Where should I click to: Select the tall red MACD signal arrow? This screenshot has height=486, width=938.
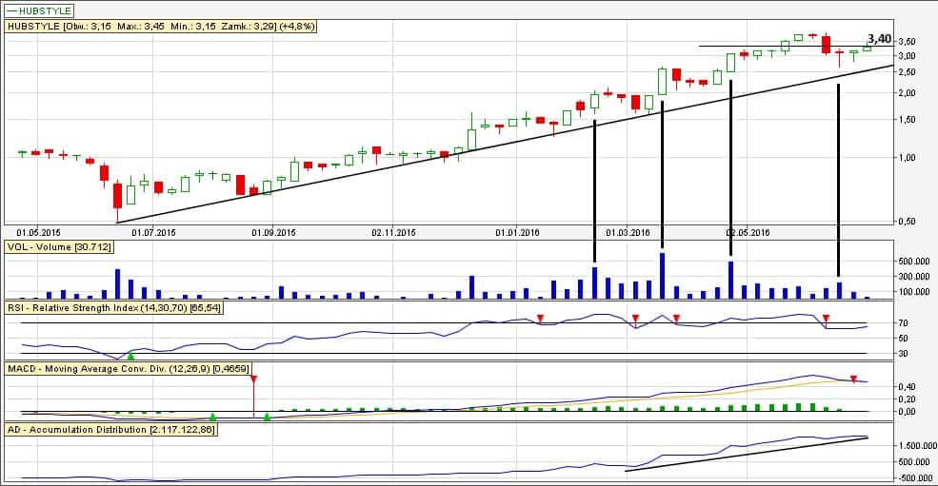254,380
